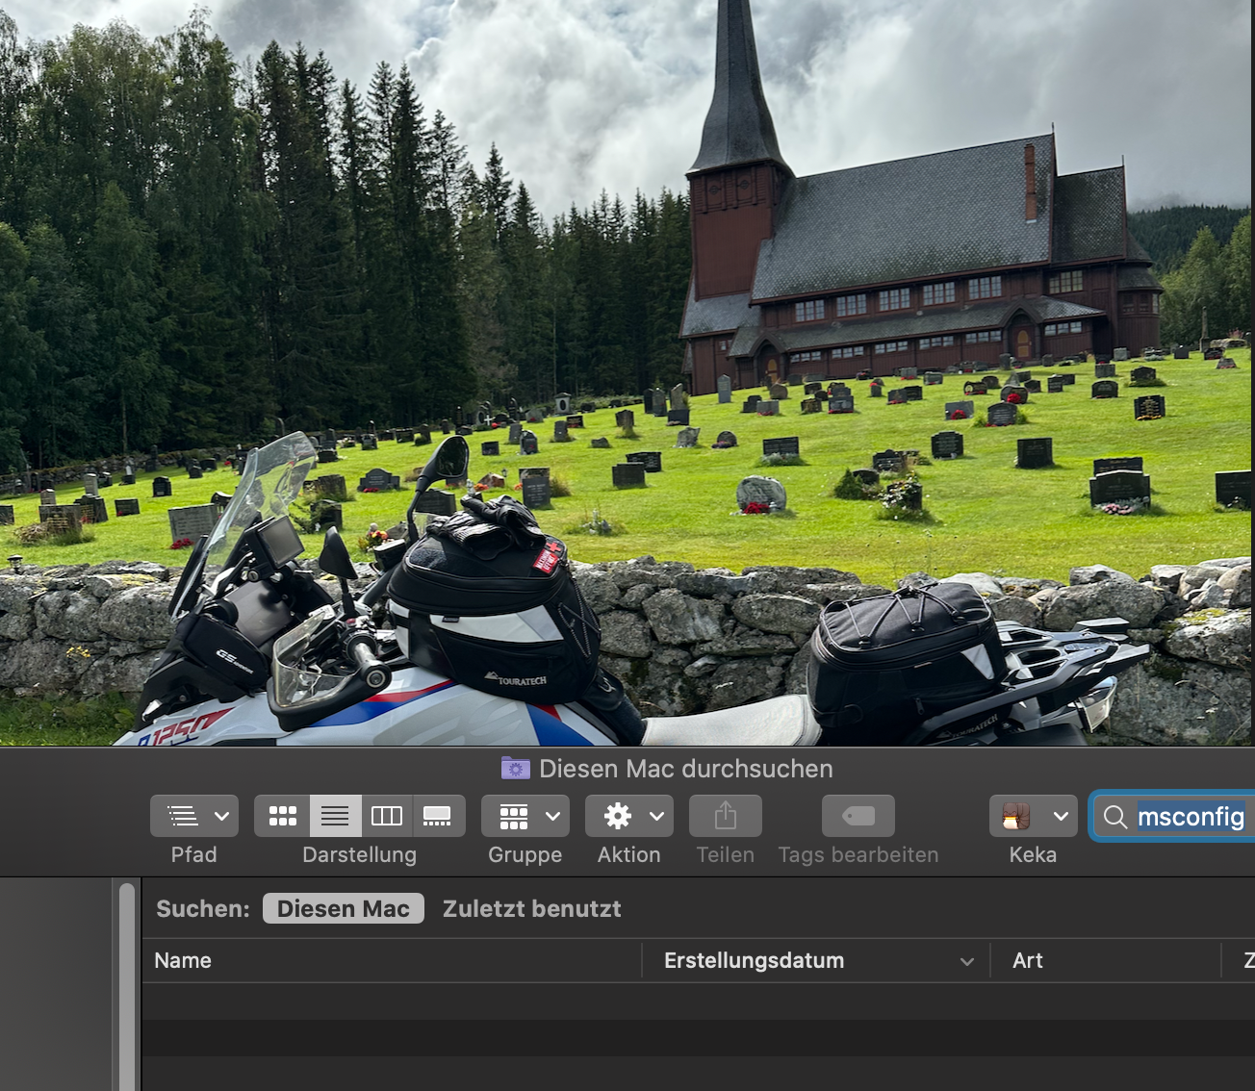This screenshot has width=1255, height=1091.
Task: Click the magnifying glass in search field
Action: (1115, 817)
